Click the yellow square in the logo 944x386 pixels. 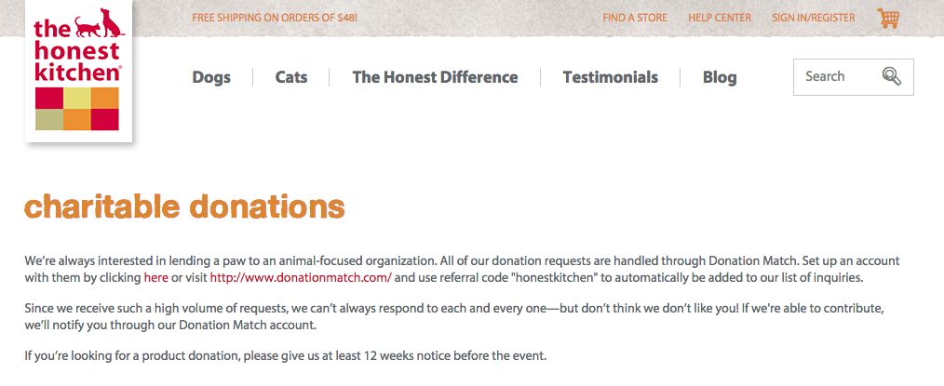(x=77, y=99)
